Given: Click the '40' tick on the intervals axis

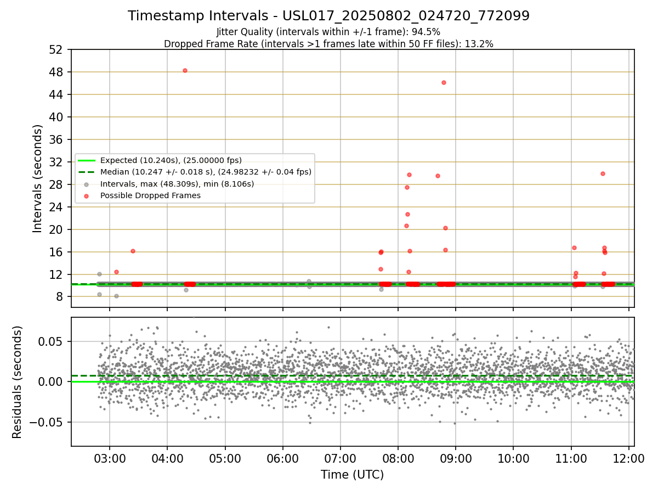Looking at the screenshot, I should coord(57,117).
